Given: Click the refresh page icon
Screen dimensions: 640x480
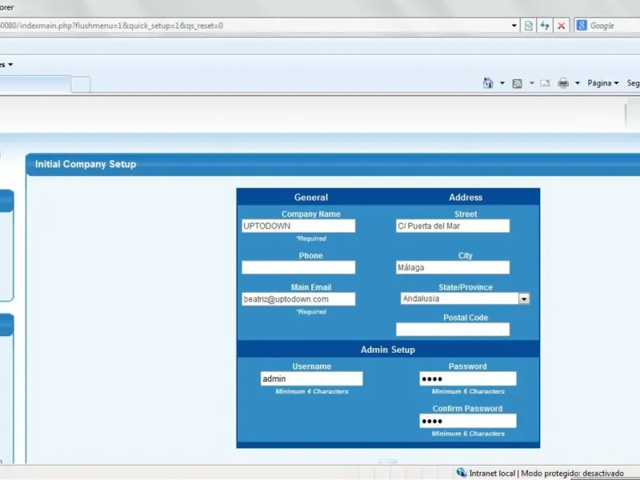Looking at the screenshot, I should (x=545, y=26).
